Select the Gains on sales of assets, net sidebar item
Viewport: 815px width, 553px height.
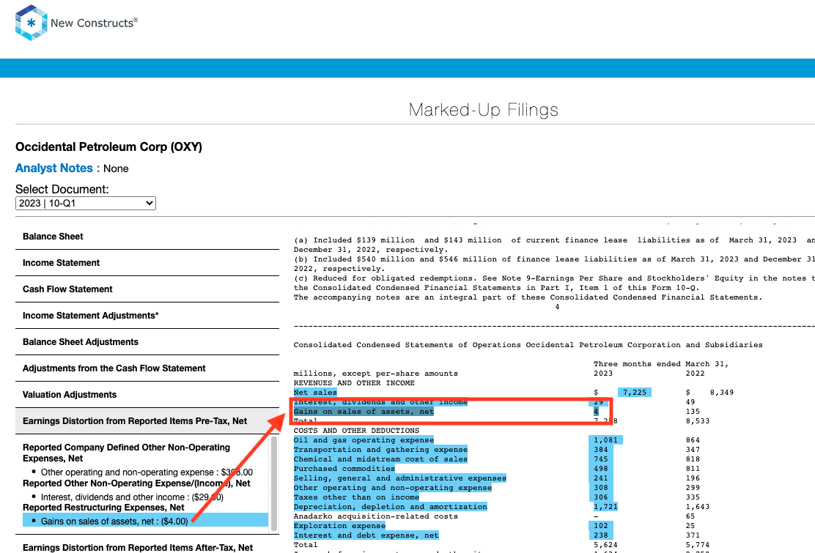click(146, 521)
